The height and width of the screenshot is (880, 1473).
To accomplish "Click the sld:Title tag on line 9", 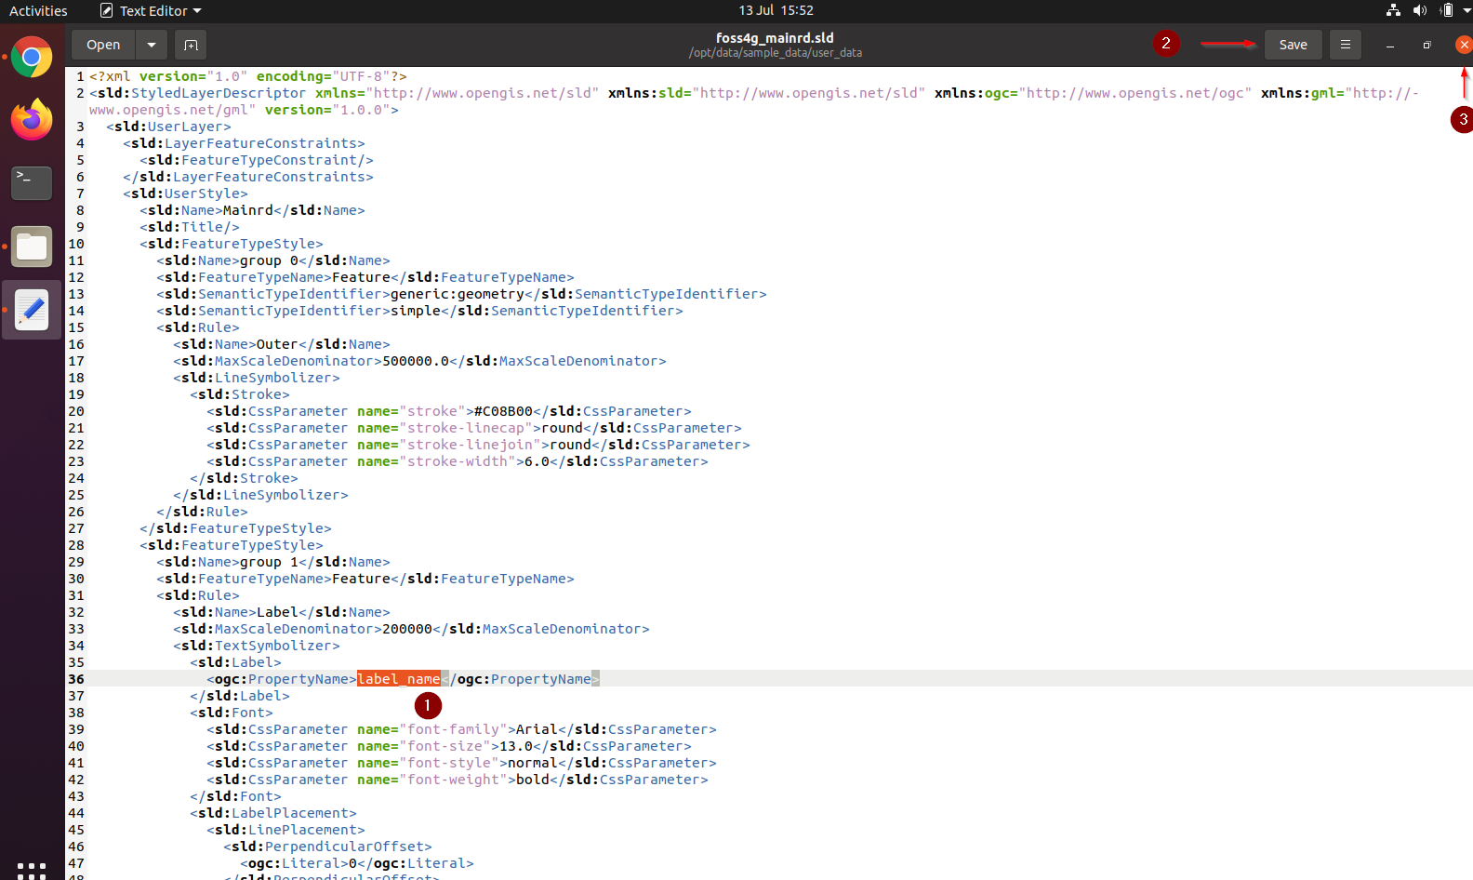I will coord(190,227).
